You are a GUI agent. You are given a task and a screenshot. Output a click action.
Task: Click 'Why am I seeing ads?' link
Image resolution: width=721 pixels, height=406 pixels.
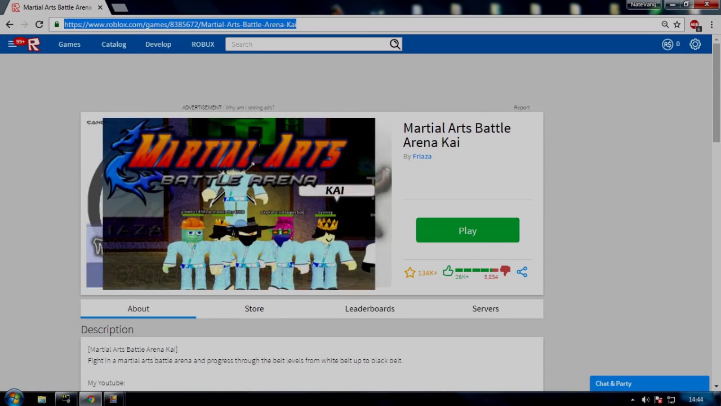tap(250, 107)
